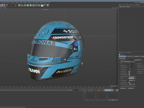This screenshot has height=108, width=144.
Task: Click the blue deformer bend icon
Action: [x=39, y=5]
